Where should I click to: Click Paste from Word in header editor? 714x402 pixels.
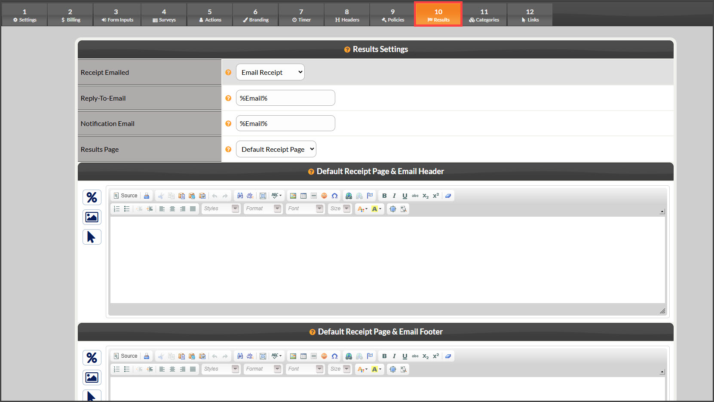202,196
